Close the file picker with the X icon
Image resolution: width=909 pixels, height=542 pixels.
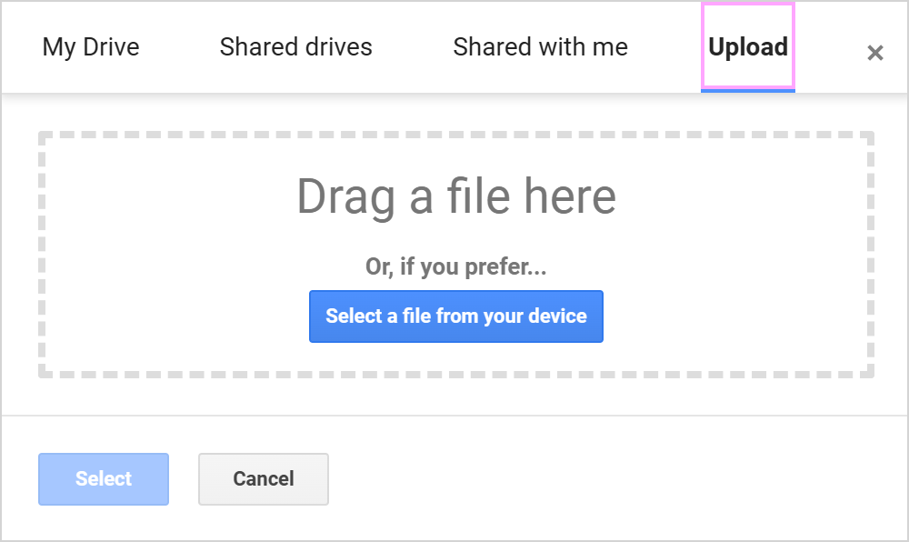point(874,53)
